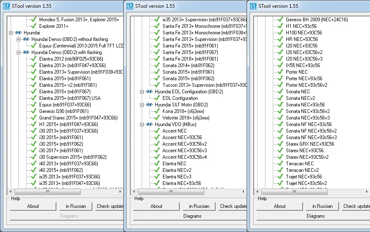Click Hyundai logo beside VDO (MBus)

click(149, 124)
